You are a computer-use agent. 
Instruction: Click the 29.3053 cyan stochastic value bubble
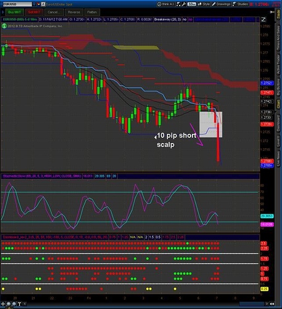(267, 216)
